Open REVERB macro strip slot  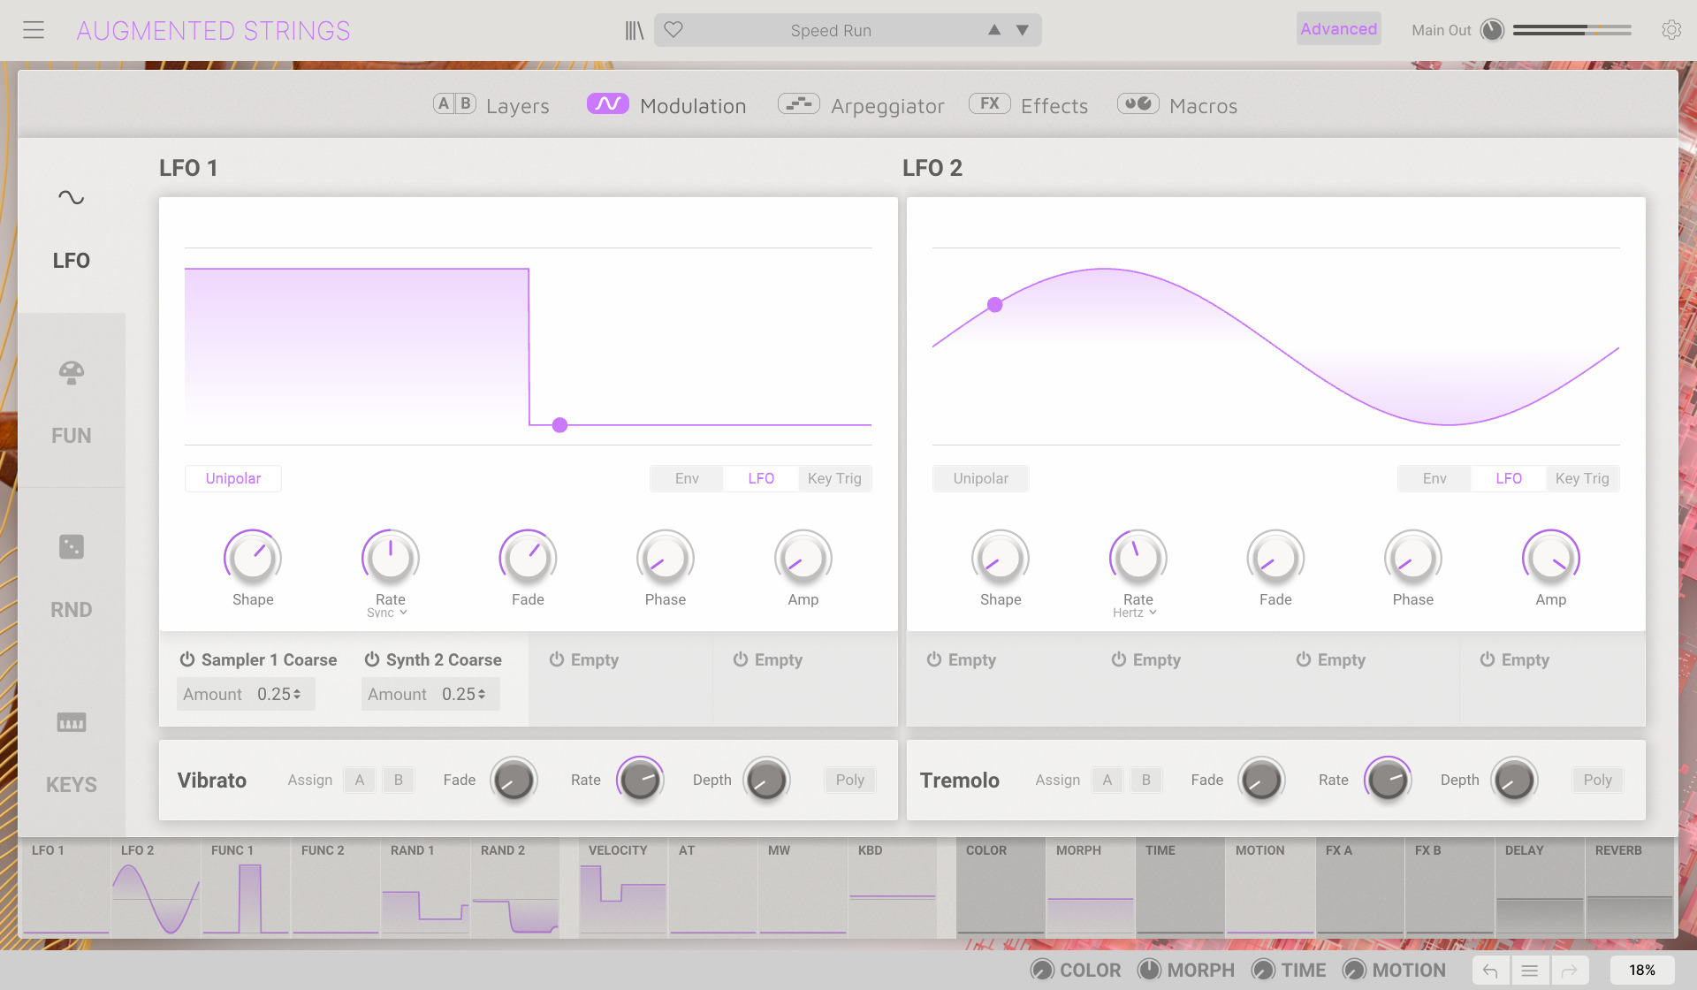coord(1630,888)
